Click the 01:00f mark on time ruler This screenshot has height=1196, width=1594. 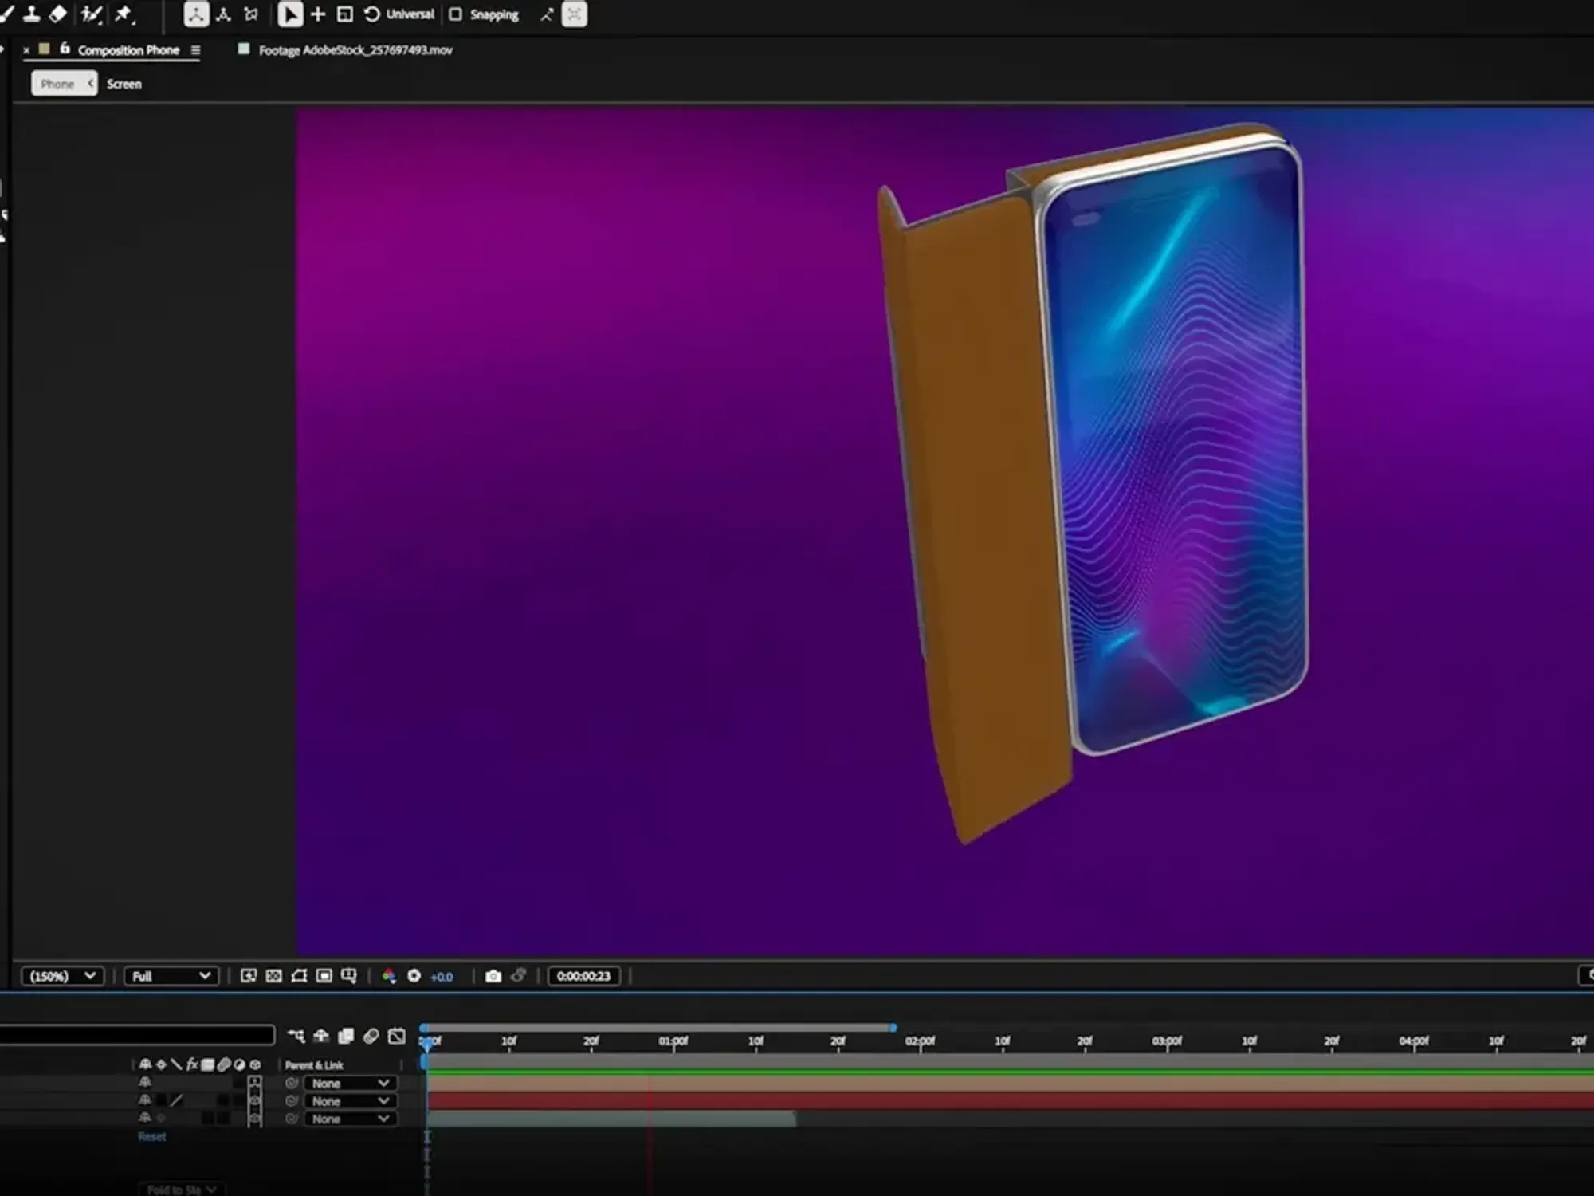click(x=673, y=1041)
